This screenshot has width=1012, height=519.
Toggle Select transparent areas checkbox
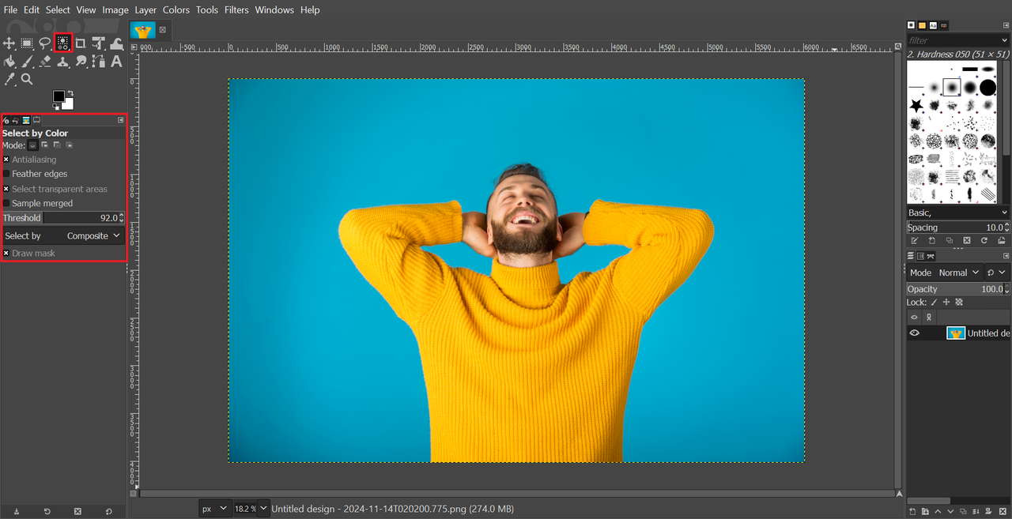pyautogui.click(x=6, y=189)
